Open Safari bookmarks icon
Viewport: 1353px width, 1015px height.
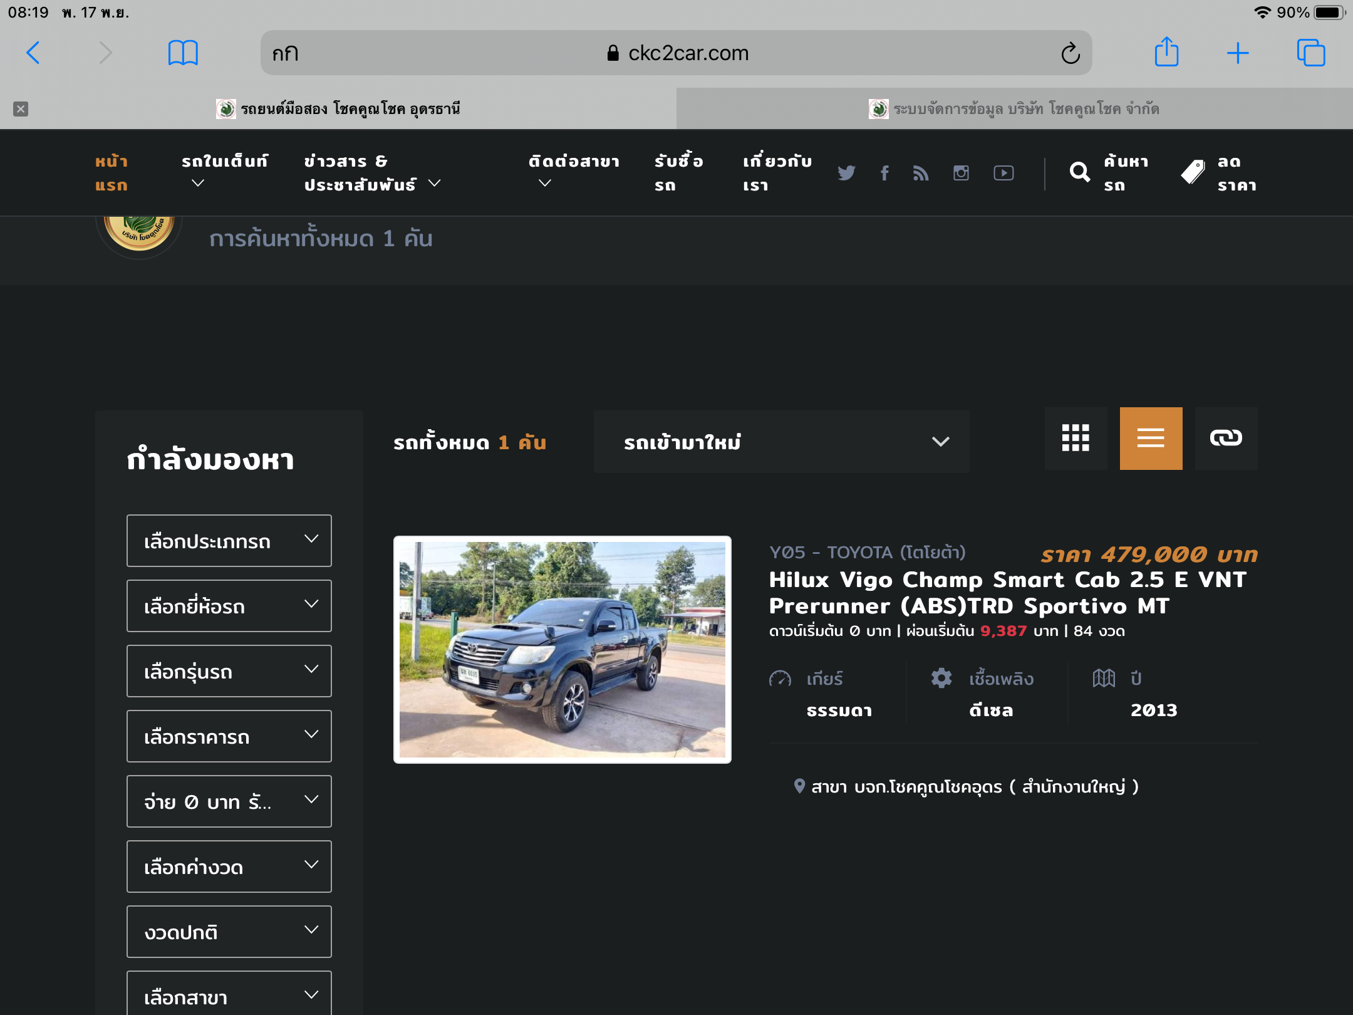pyautogui.click(x=183, y=53)
